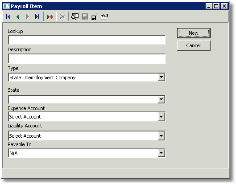
Task: Focus the Description text field
Action: [87, 59]
